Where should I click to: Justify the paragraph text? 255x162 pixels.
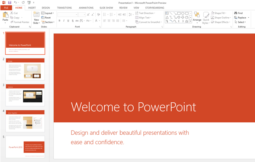click(x=118, y=20)
